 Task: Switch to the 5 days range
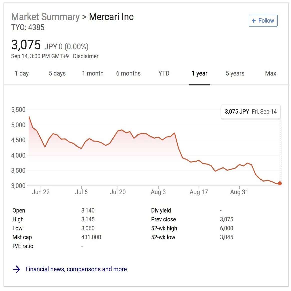coord(57,73)
